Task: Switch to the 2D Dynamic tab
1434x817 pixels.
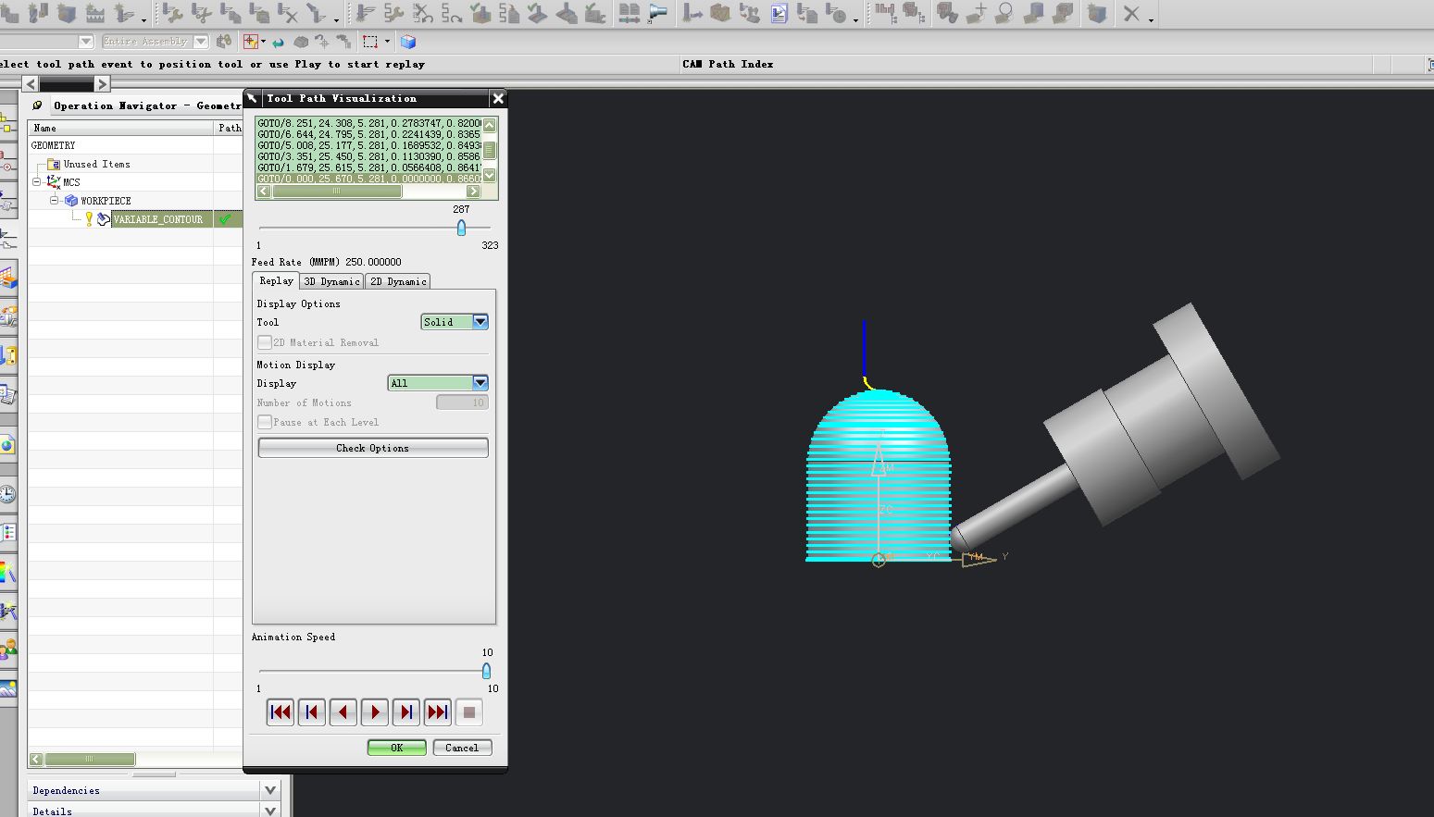Action: coord(398,281)
